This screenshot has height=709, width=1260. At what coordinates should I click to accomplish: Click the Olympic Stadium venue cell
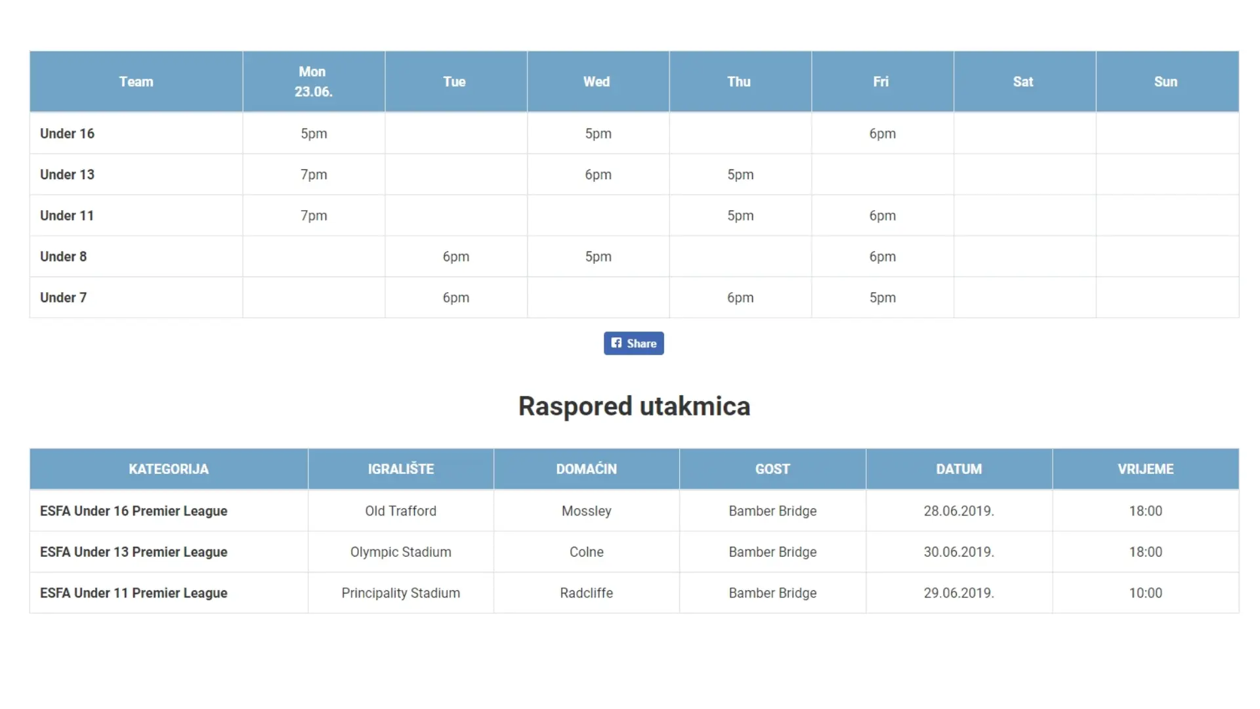tap(401, 552)
